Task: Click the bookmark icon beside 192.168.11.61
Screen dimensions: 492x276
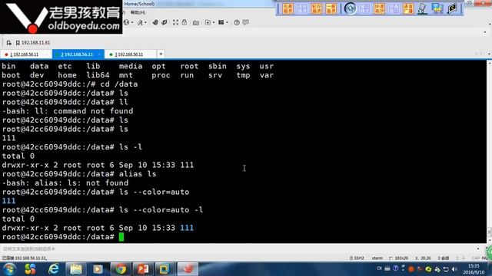Action: click(x=18, y=43)
